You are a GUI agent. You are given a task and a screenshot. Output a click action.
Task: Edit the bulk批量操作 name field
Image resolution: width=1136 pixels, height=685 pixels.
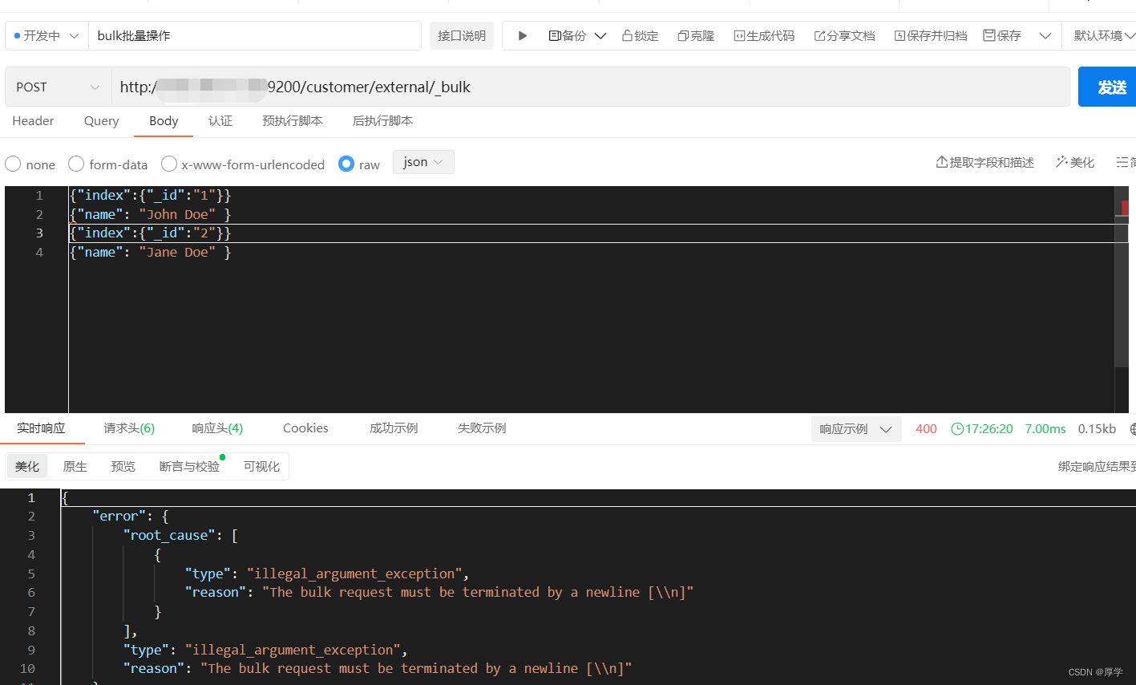254,36
